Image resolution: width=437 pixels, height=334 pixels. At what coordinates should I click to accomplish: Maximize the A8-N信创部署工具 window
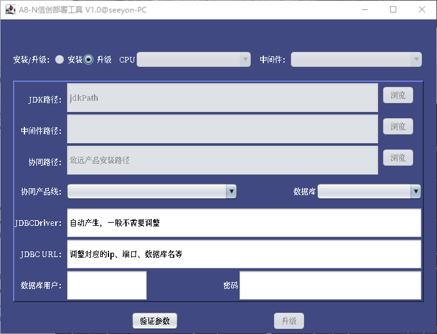coord(393,10)
